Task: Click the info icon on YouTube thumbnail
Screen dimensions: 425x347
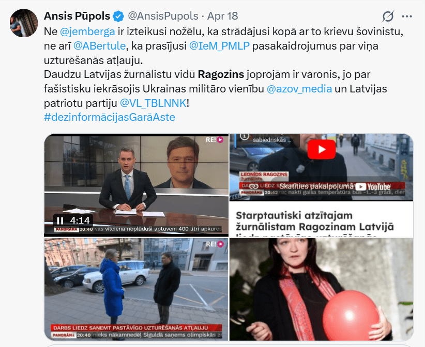Action: tap(245, 136)
